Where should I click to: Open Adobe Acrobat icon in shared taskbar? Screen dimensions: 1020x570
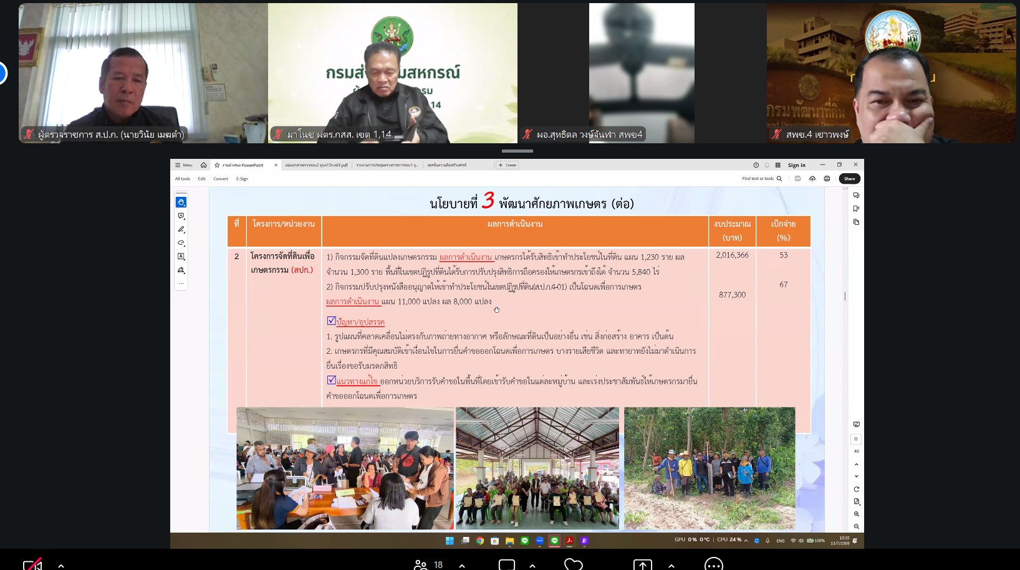569,541
